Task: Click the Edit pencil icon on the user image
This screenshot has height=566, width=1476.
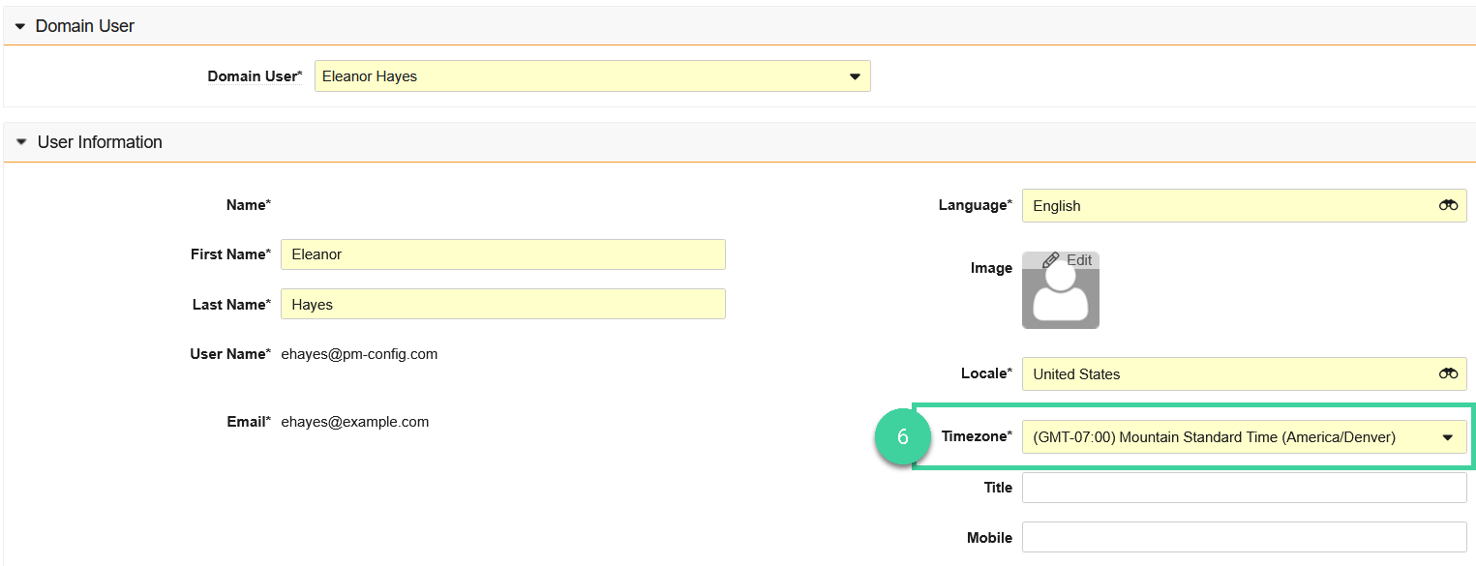Action: 1050,259
